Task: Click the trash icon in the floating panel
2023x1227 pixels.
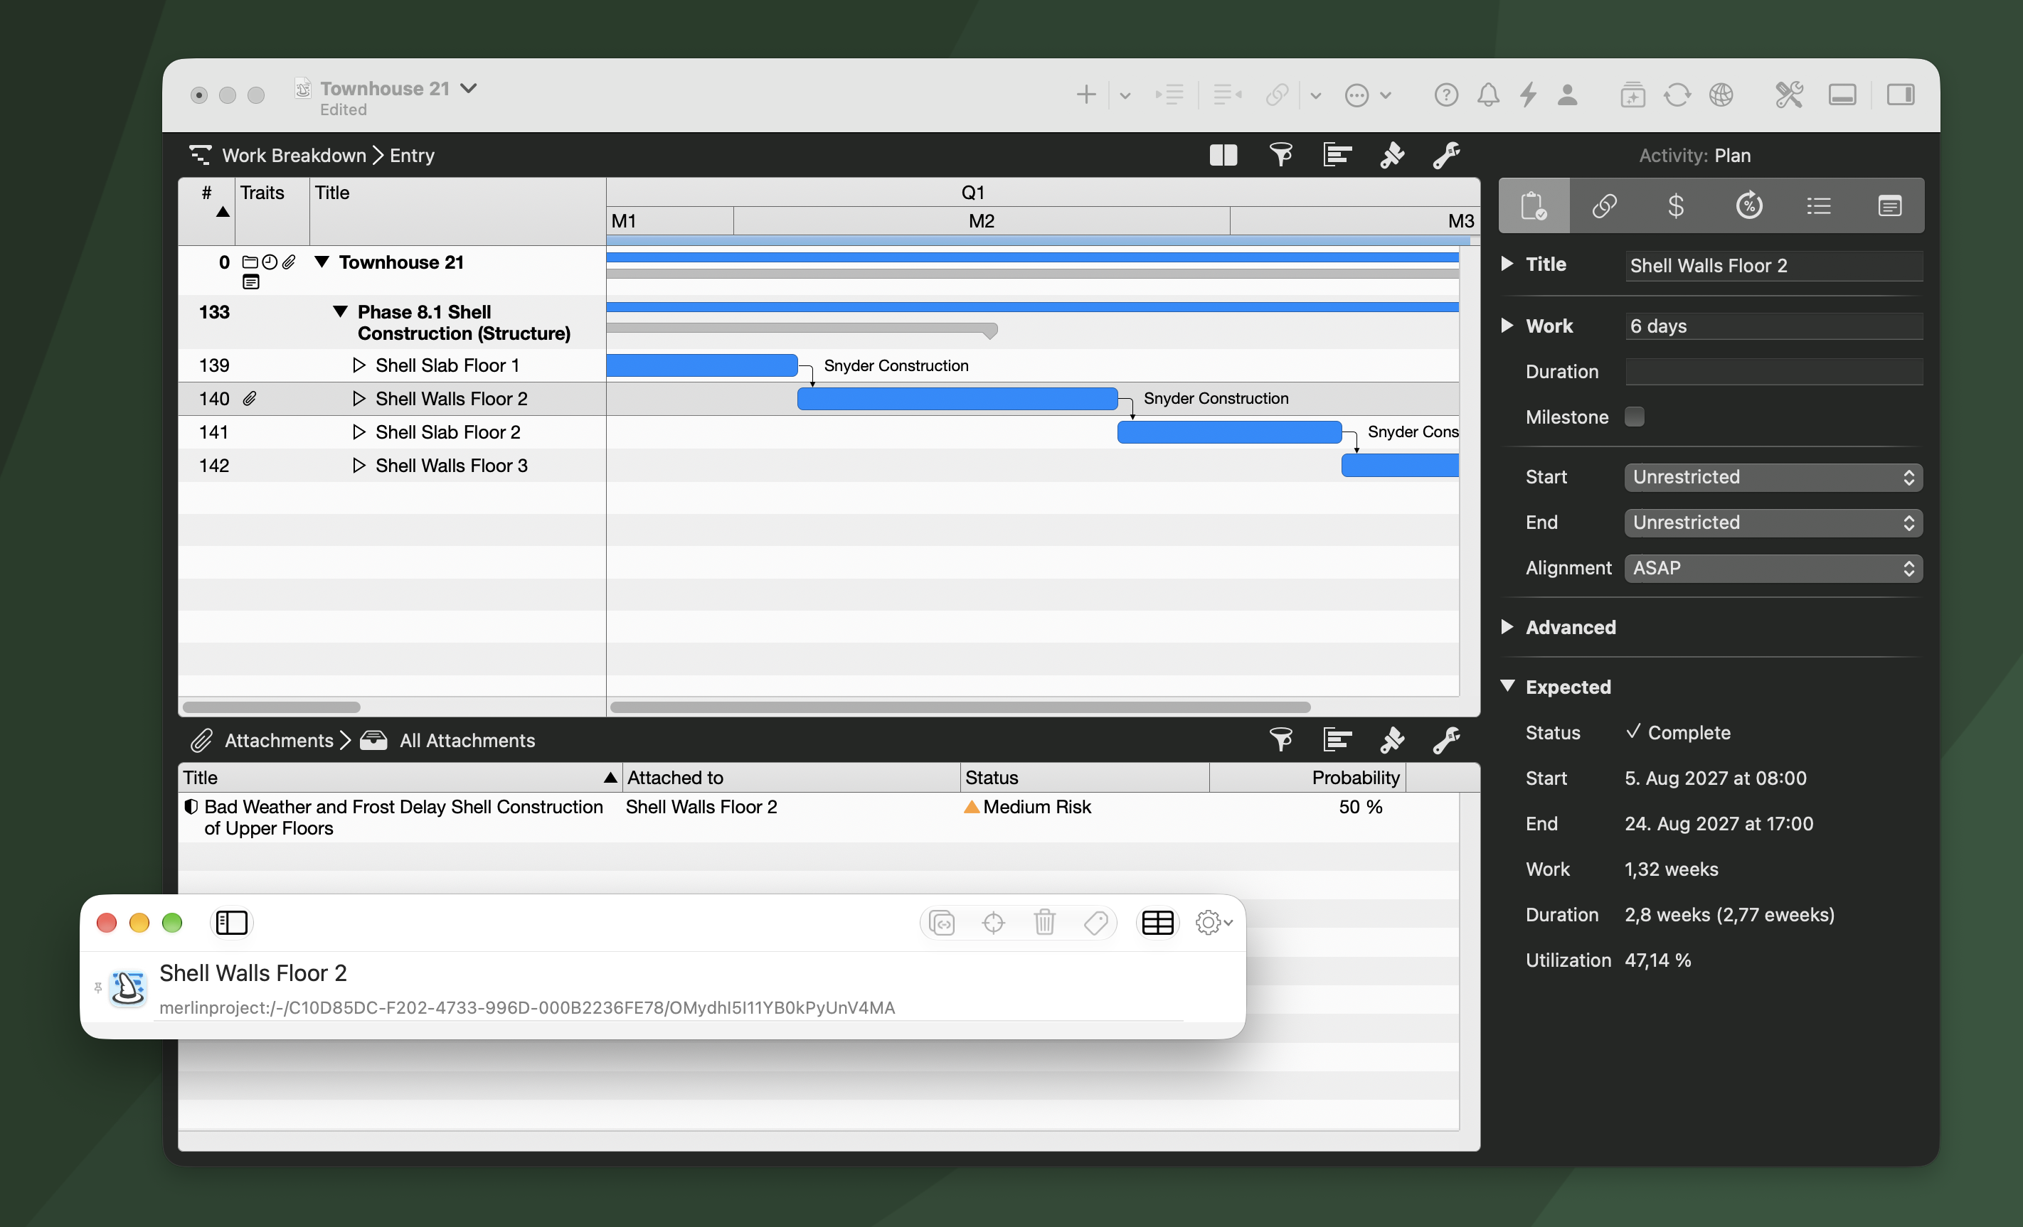Action: [x=1044, y=923]
